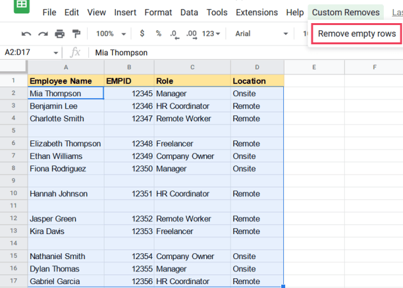Click the Company Owner cell for Ethan Williams

coord(192,156)
